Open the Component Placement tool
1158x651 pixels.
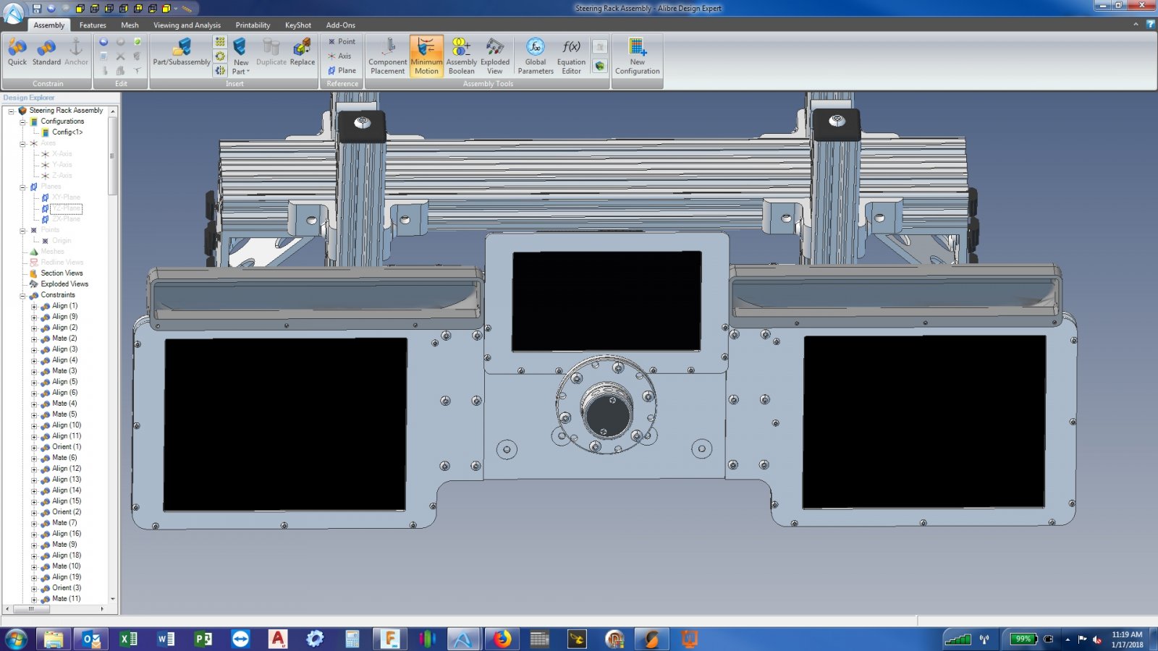pyautogui.click(x=388, y=56)
